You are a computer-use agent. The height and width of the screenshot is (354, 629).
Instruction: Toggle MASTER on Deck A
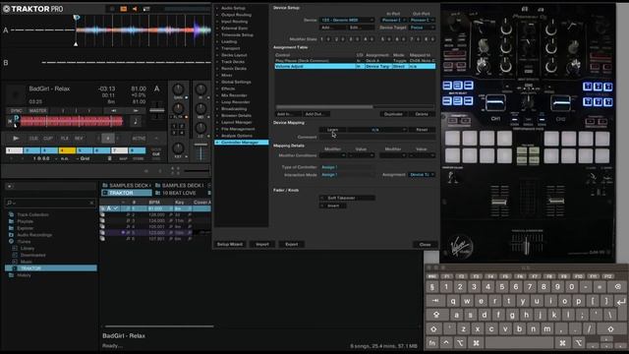pos(37,110)
